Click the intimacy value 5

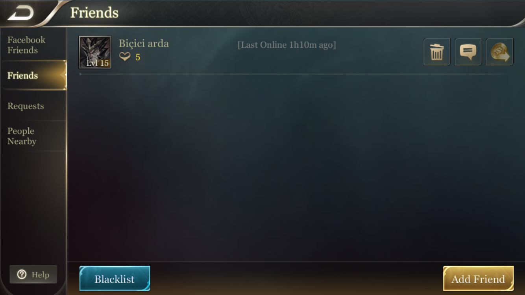click(x=138, y=57)
